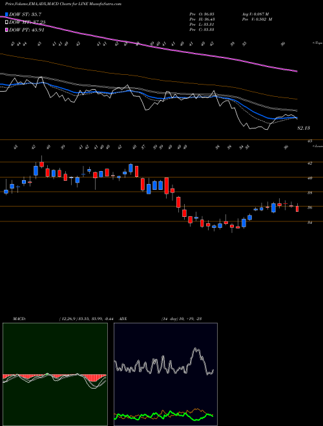
Task: Click the 'DOW PT: 45.91' legend label
Action: (x=26, y=30)
